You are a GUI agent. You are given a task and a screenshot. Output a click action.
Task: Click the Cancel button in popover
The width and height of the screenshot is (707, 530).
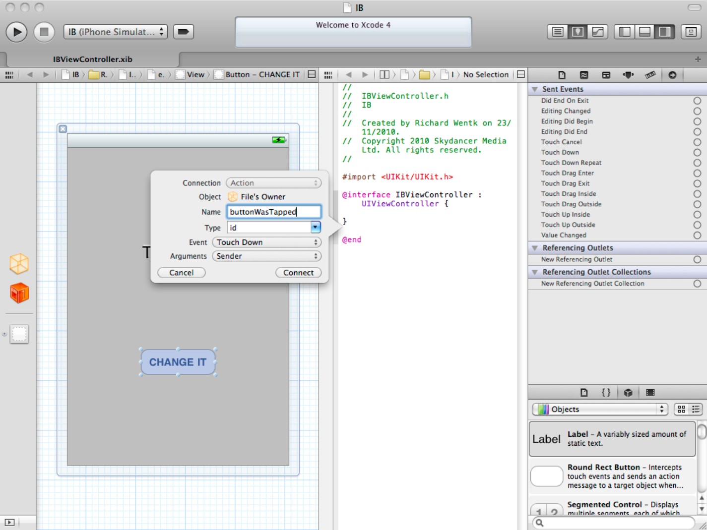coord(182,273)
